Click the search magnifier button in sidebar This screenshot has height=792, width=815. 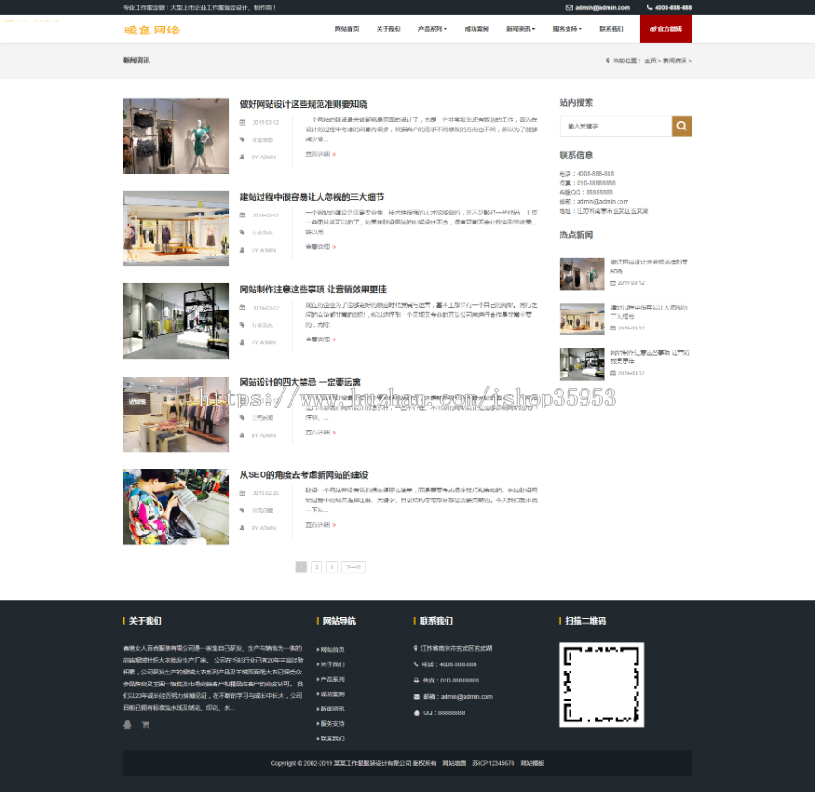681,126
